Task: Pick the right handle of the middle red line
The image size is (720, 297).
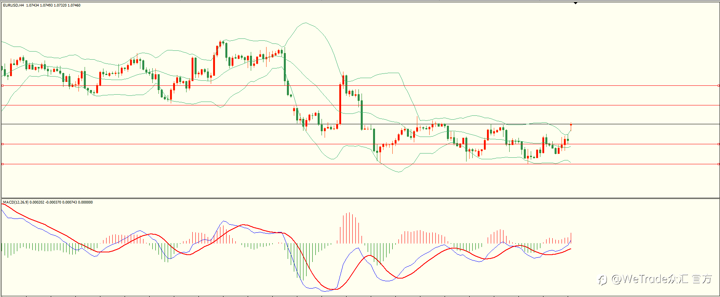Action: click(718, 144)
